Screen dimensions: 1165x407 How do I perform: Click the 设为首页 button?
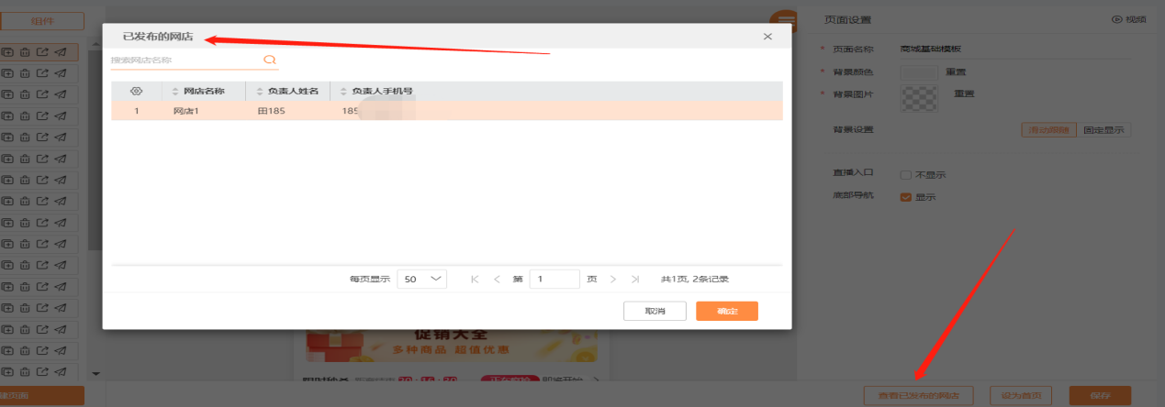coord(1020,396)
